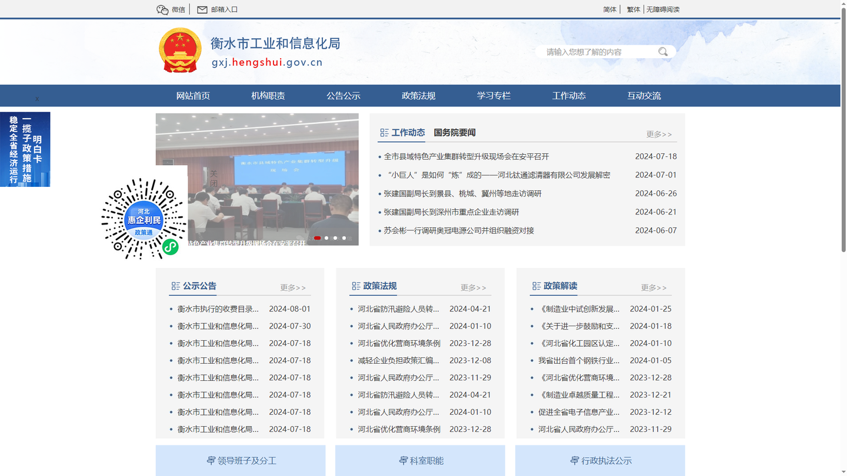
Task: Click the list icon beside 政策解读
Action: pyautogui.click(x=536, y=286)
